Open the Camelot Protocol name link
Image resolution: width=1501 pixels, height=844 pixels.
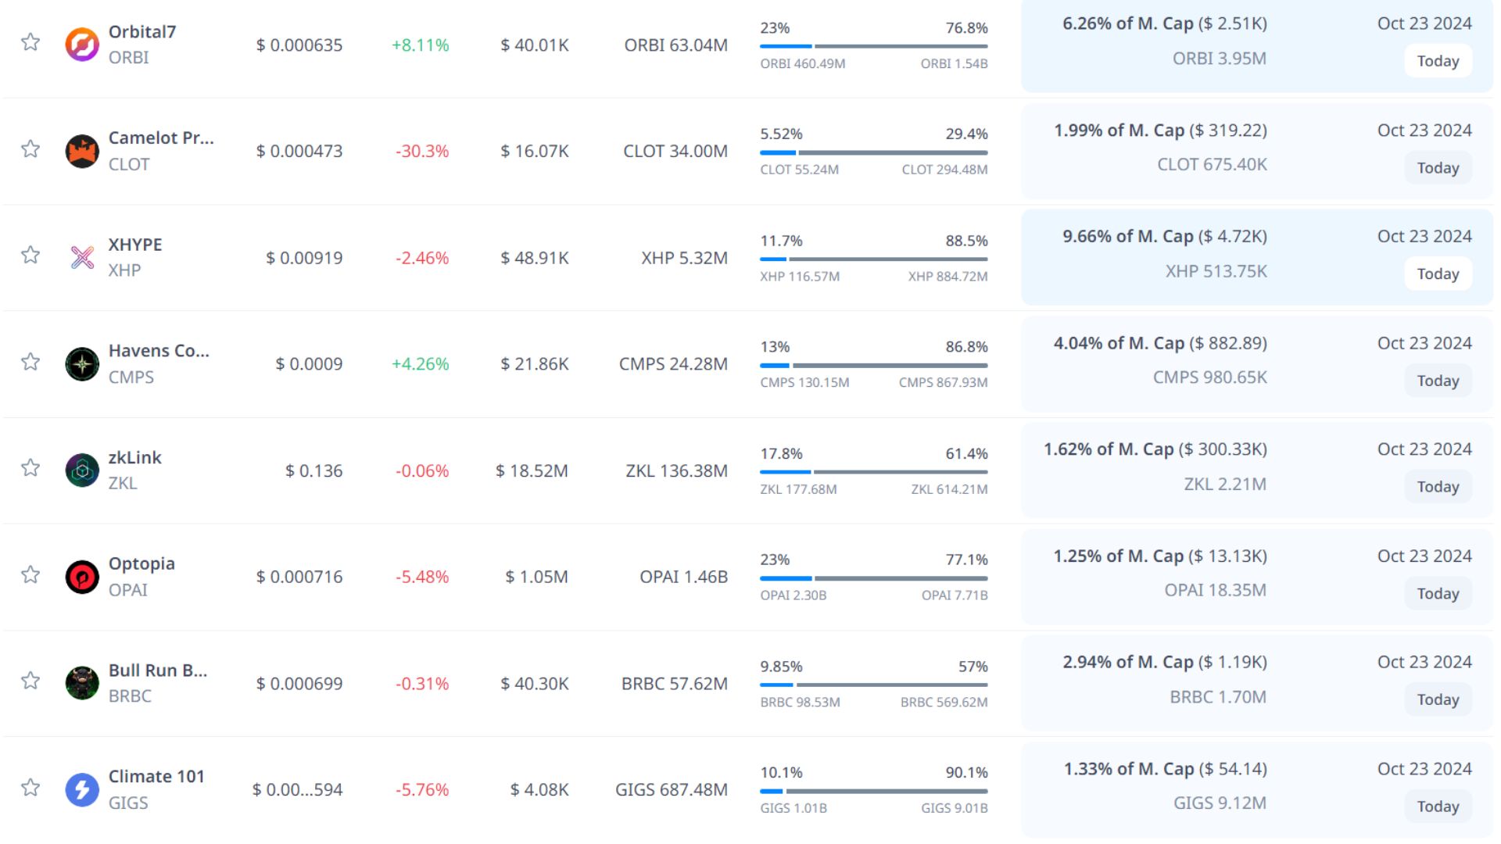point(160,138)
